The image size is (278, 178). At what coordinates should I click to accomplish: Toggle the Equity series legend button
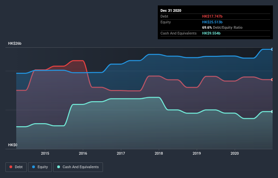[40, 167]
